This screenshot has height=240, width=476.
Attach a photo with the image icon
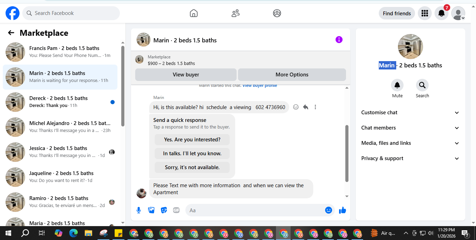point(151,210)
